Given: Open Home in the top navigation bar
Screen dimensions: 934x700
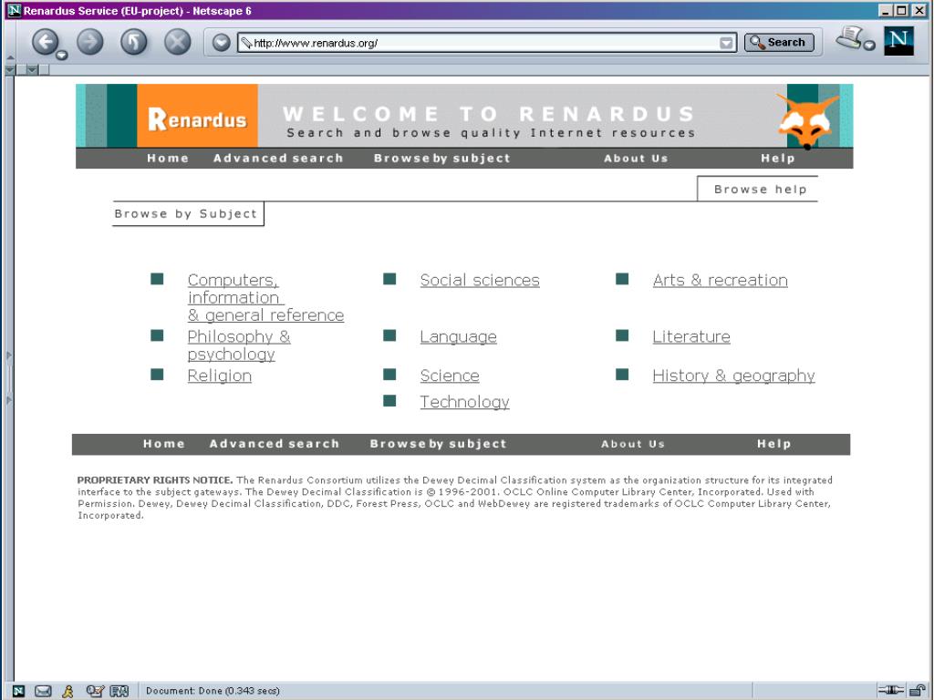Looking at the screenshot, I should 168,159.
